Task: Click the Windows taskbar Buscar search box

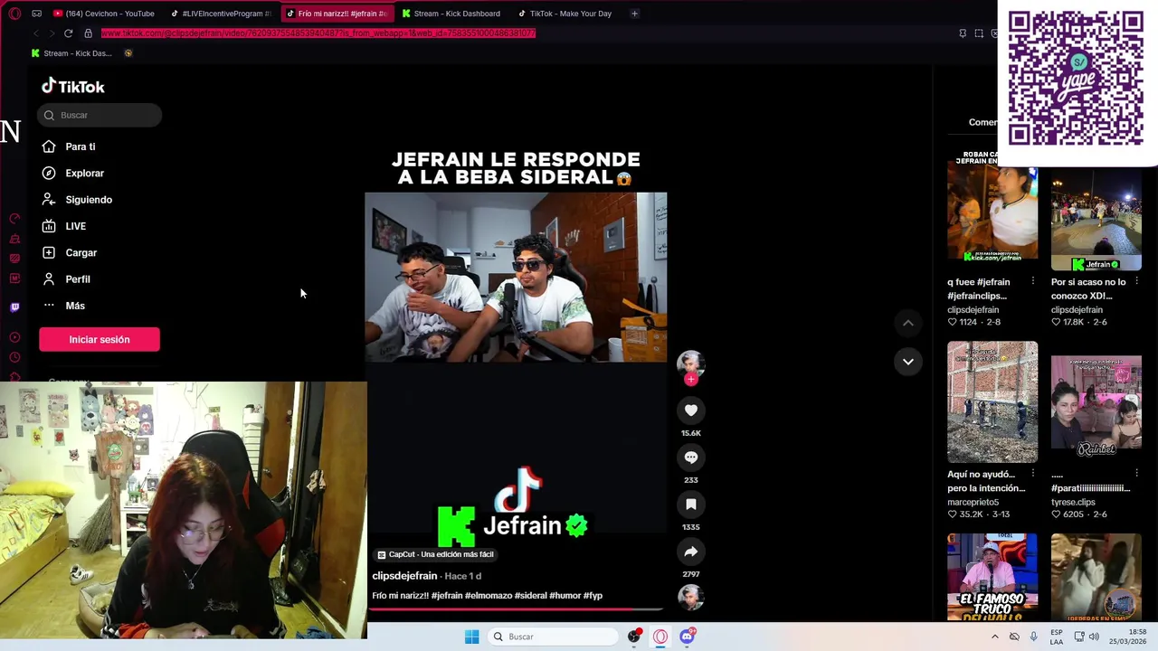Action: pyautogui.click(x=553, y=637)
